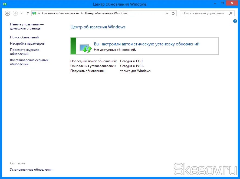Open the recent locations dropdown arrow
Viewport: 240px width, 179px height.
point(22,13)
